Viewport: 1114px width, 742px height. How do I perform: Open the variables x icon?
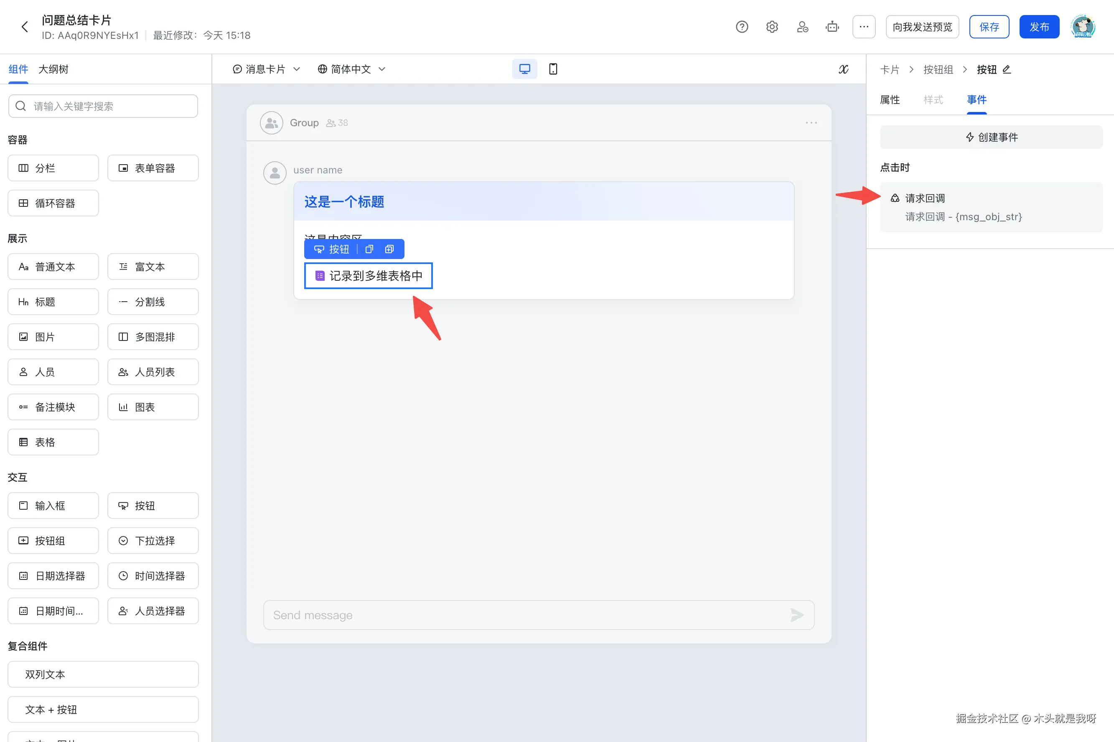point(843,69)
